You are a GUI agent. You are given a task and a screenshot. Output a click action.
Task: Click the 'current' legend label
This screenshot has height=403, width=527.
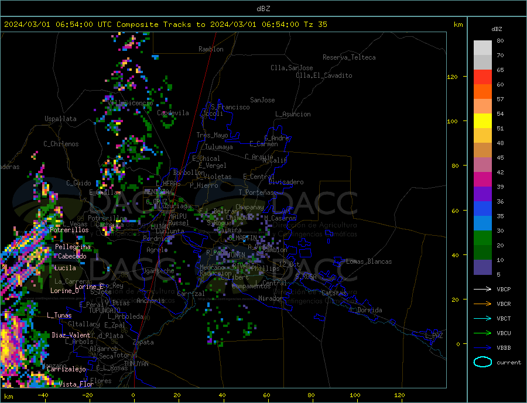[x=509, y=363]
